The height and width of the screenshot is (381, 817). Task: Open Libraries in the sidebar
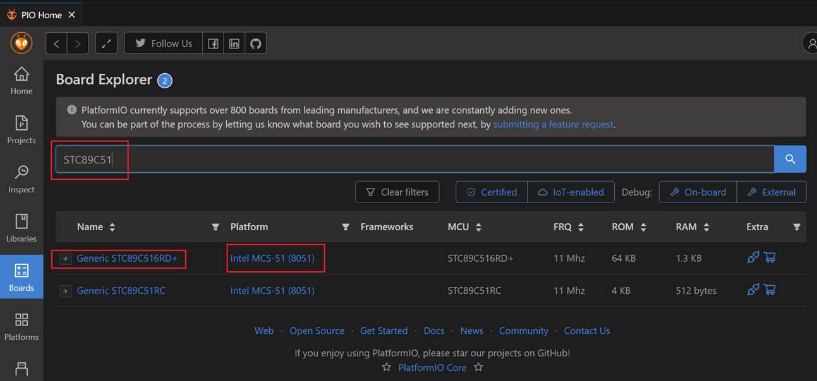click(x=21, y=228)
